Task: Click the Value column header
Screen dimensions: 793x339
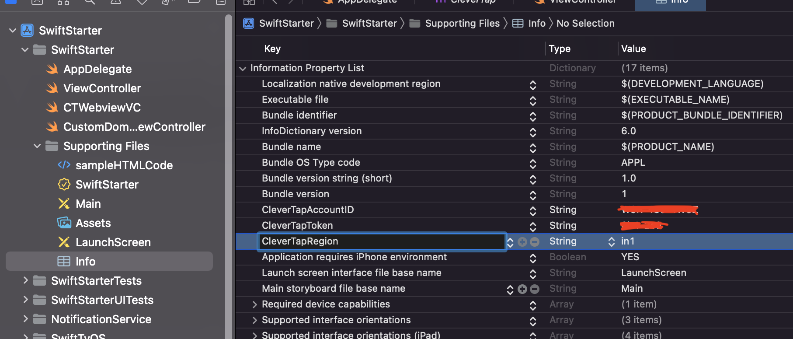Action: point(633,49)
